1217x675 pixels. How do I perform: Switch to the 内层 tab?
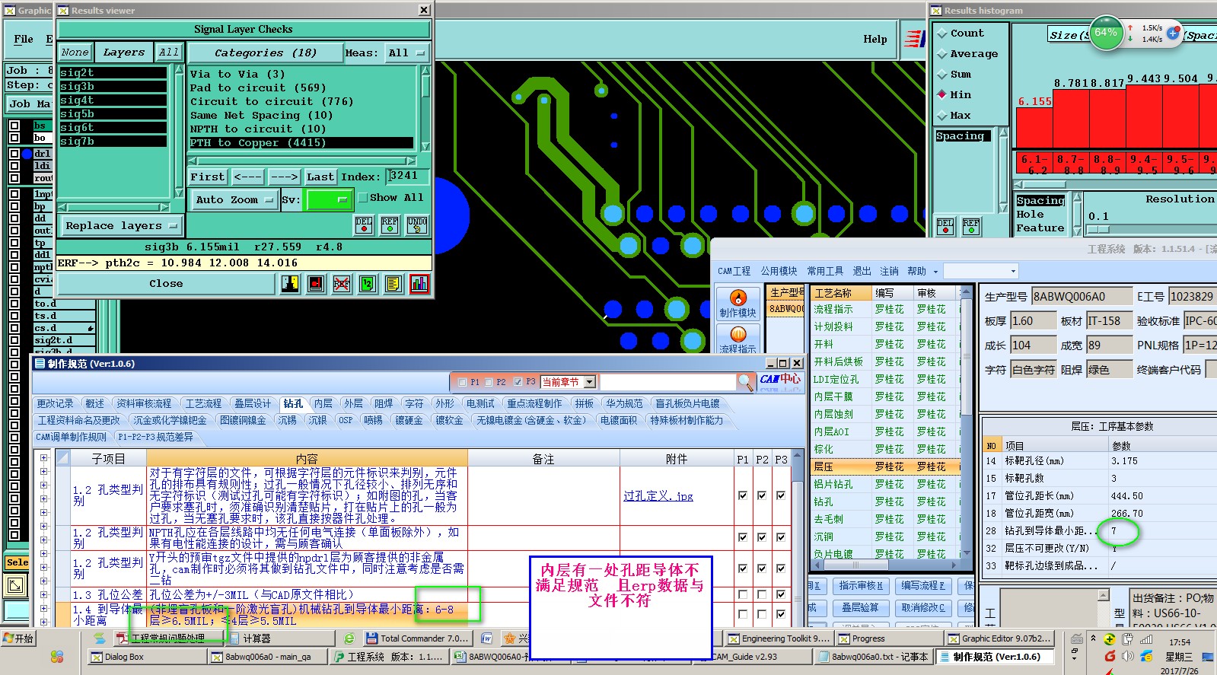[x=323, y=403]
